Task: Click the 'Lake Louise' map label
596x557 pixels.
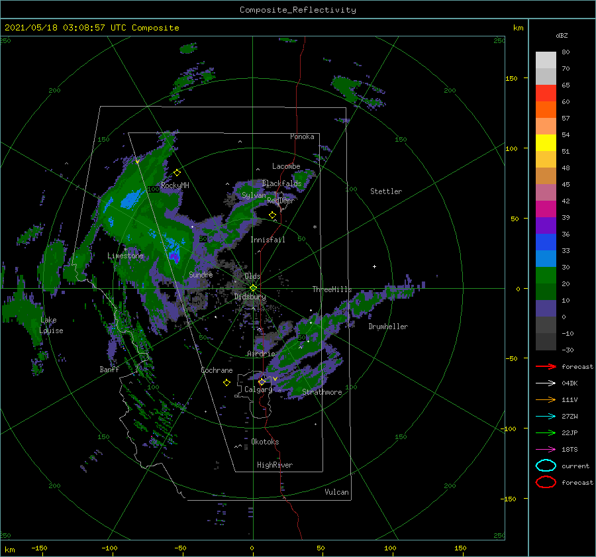Action: [51, 325]
